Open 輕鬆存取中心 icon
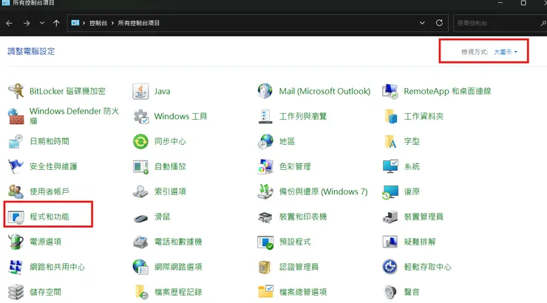This screenshot has width=547, height=303. [x=390, y=267]
